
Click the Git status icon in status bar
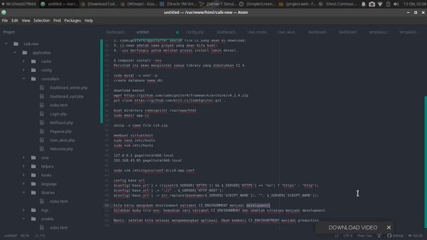410,235
